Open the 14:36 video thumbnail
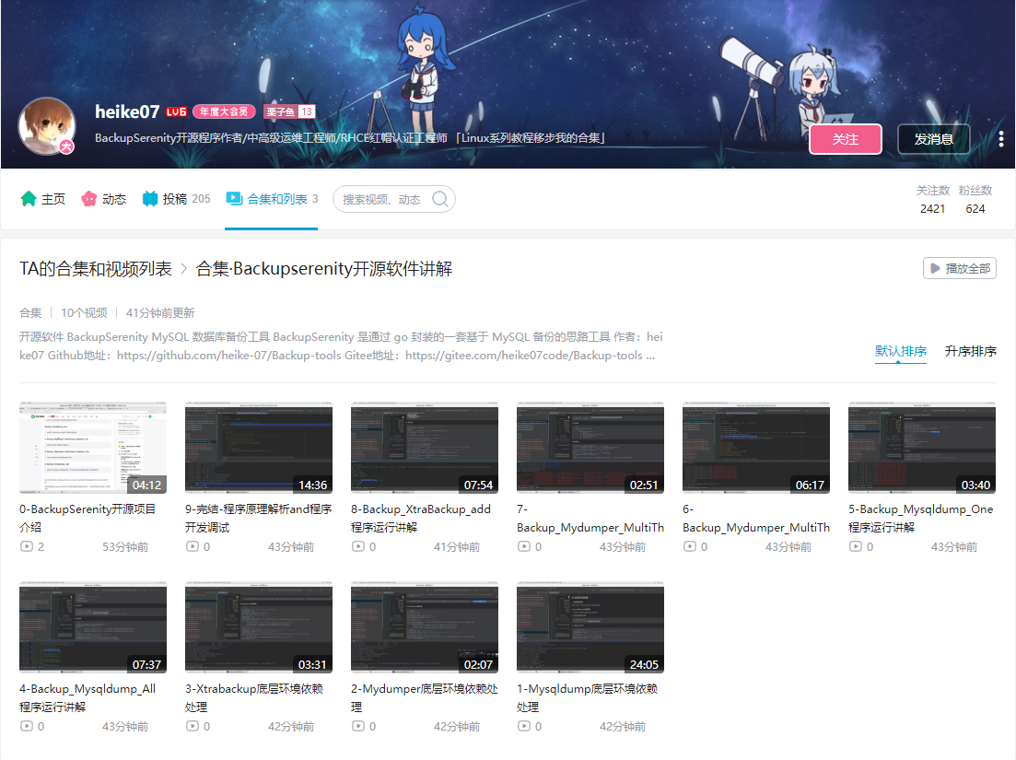Screen dimensions: 1016x760 click(x=259, y=448)
